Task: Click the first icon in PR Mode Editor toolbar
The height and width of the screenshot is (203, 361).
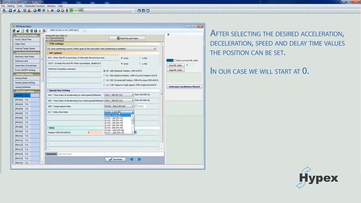Action: click(x=14, y=30)
